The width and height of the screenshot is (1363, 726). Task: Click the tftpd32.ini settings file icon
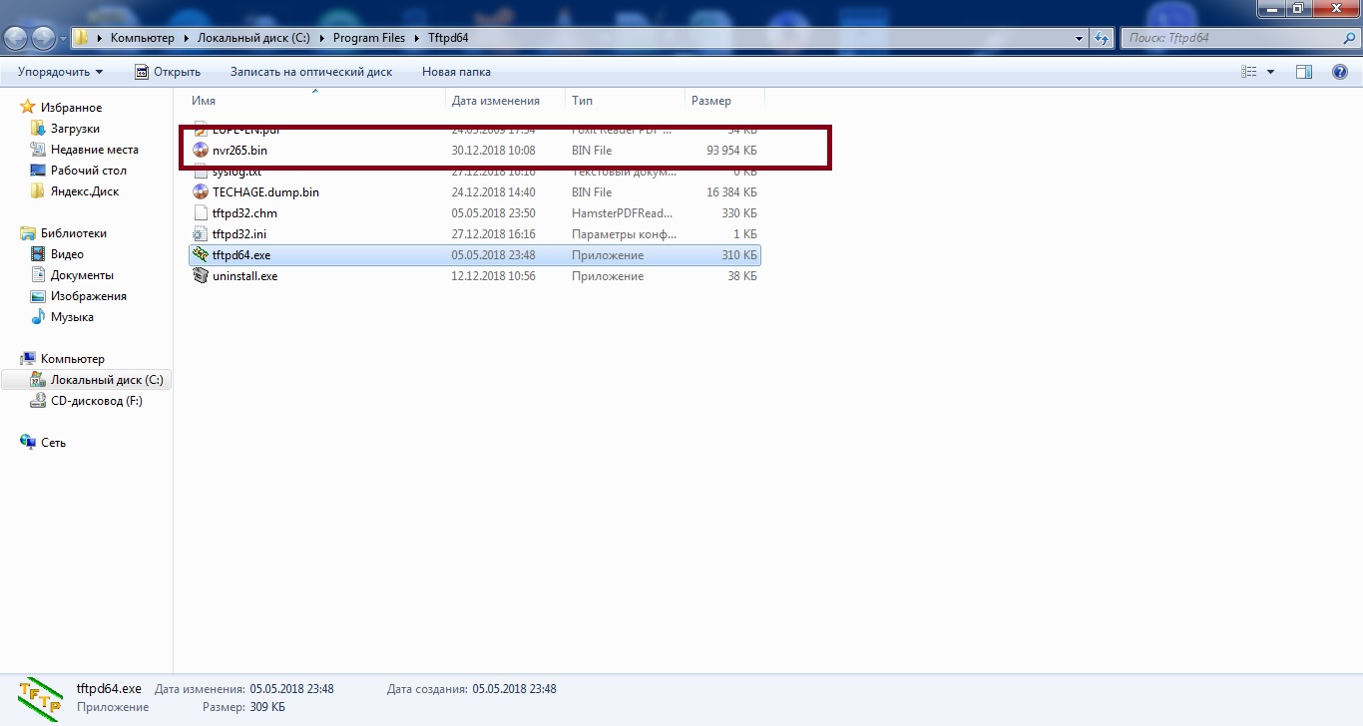tap(201, 234)
